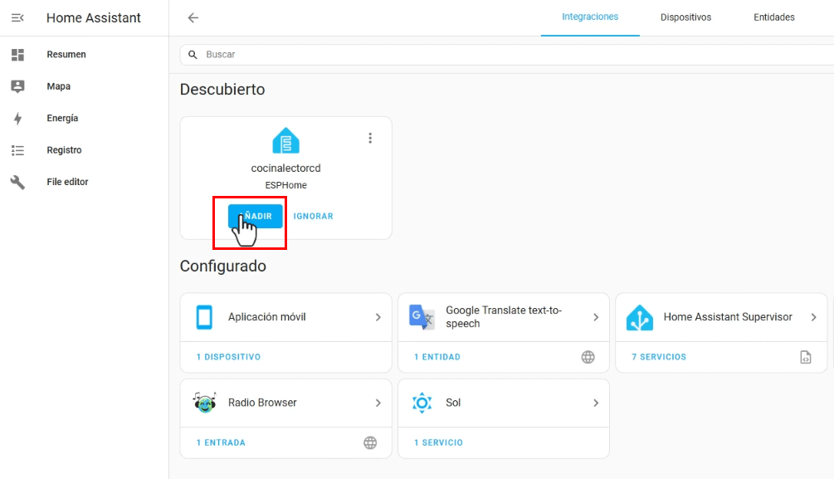Viewport: 834px width, 479px height.
Task: Click IGNORAR on the ESPHome card
Action: pos(313,216)
